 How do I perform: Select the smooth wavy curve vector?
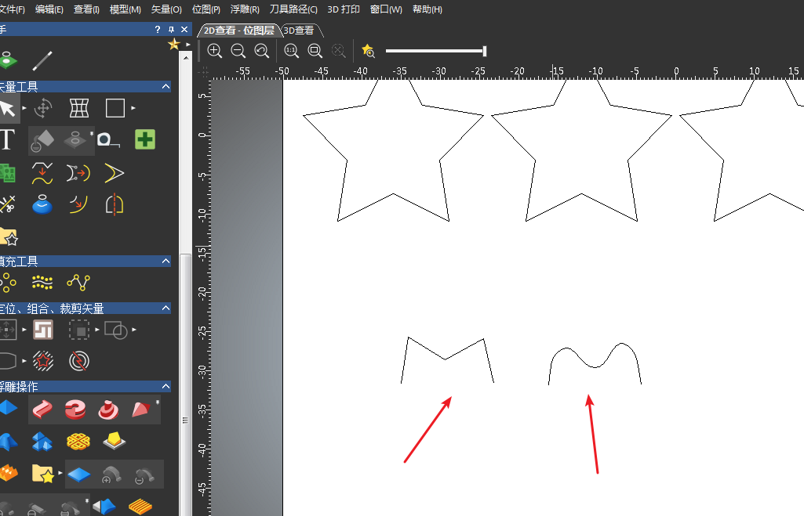(595, 366)
